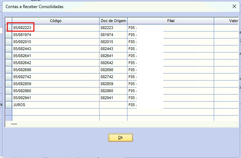Select row header for 05/082742
The image size is (241, 158).
(x=9, y=77)
